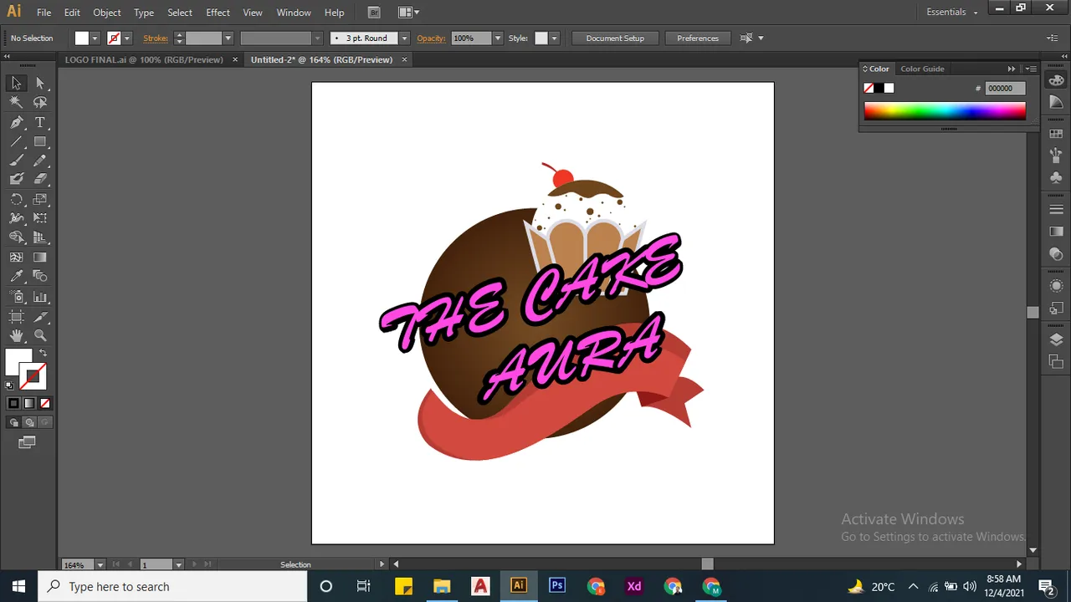Select the Eyedropper tool
1071x602 pixels.
16,276
